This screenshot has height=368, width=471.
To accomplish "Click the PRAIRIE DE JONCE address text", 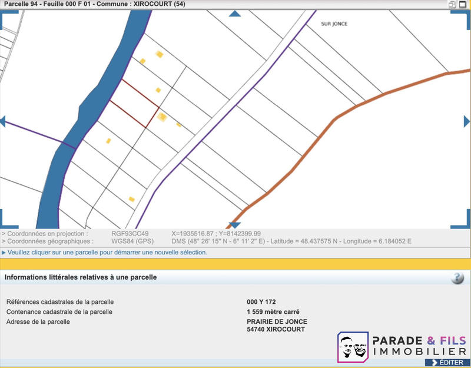I will tap(277, 321).
